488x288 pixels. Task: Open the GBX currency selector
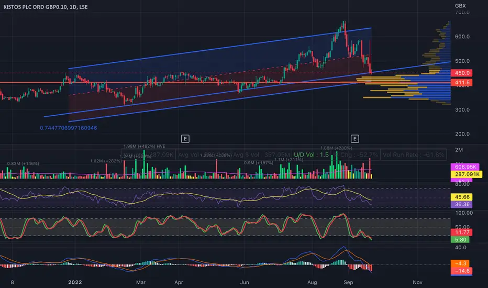click(460, 6)
